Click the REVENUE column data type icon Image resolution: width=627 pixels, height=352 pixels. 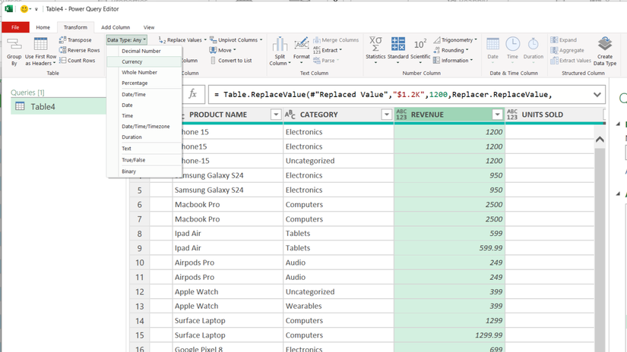401,115
